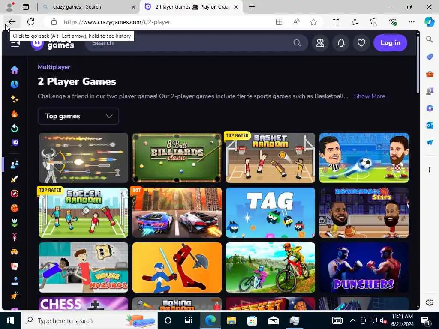The width and height of the screenshot is (439, 329).
Task: Add page to favorites star icon
Action: 313,22
